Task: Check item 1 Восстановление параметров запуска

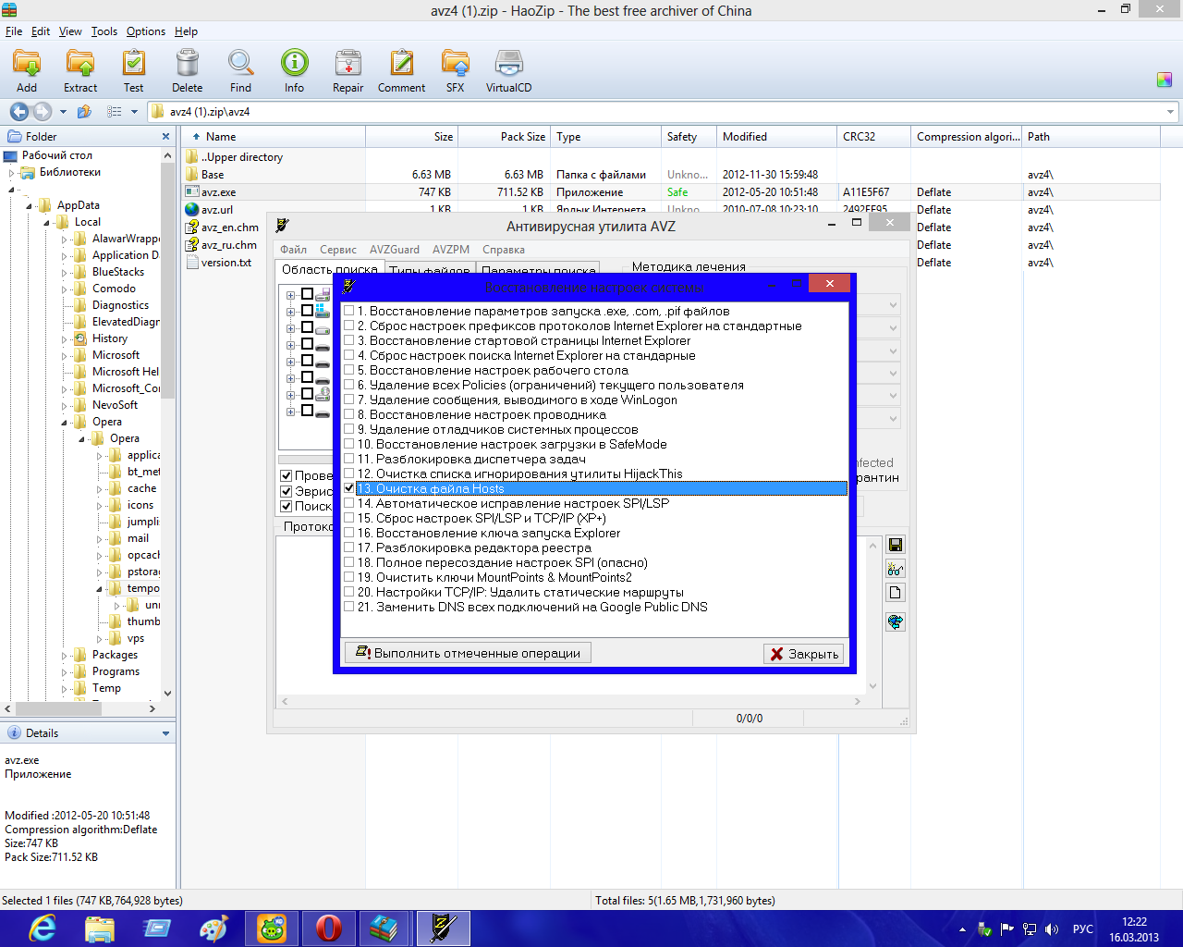Action: (x=349, y=311)
